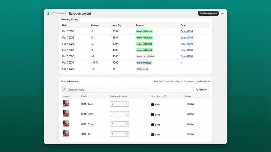The width and height of the screenshot is (271, 152).
Task: Click quantity stepper arrows for CSM - Green
Action: tap(127, 114)
